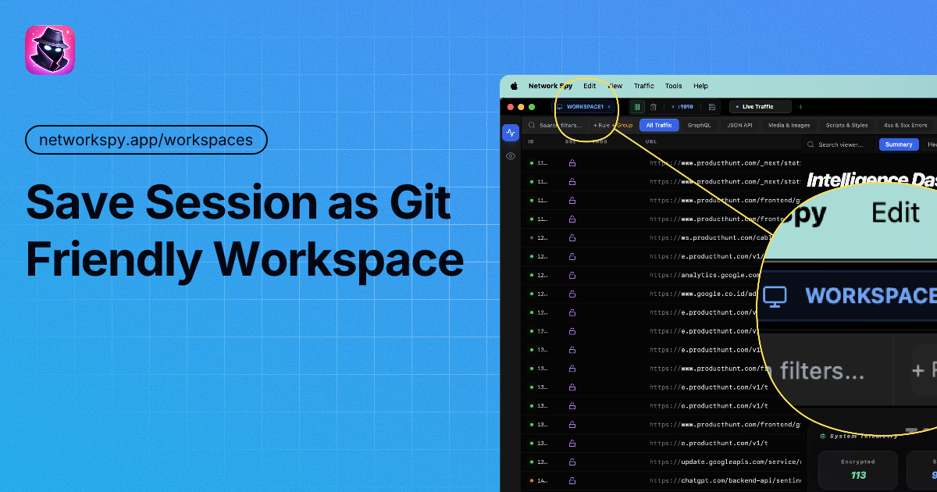This screenshot has height=492, width=937.
Task: Open the WORKSPACE1 workspace selector
Action: coord(584,107)
